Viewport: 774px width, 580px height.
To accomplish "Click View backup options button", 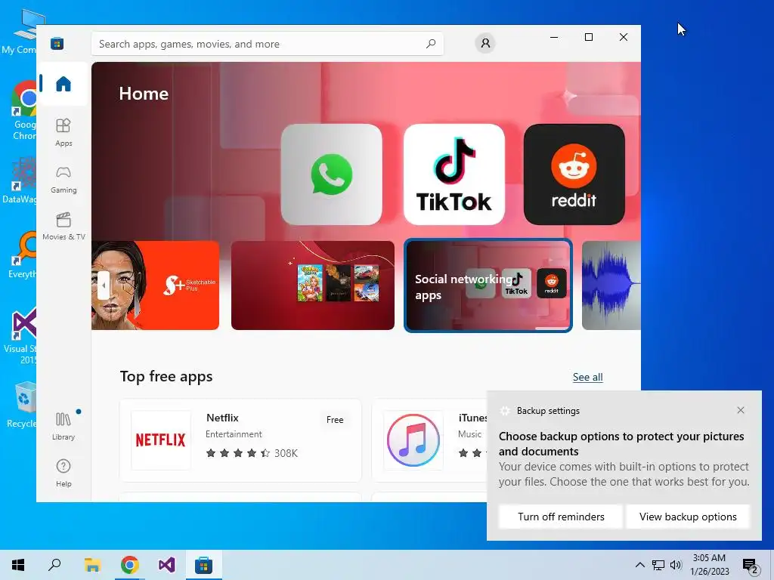I will pyautogui.click(x=688, y=517).
